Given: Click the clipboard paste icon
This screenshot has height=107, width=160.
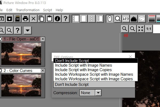Looking at the screenshot, I should 49,19.
